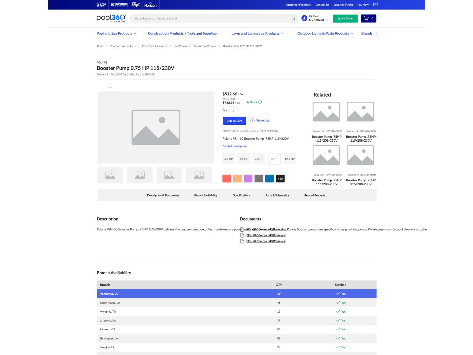Image resolution: width=473 pixels, height=355 pixels.
Task: Click the Quick Order button
Action: point(345,19)
